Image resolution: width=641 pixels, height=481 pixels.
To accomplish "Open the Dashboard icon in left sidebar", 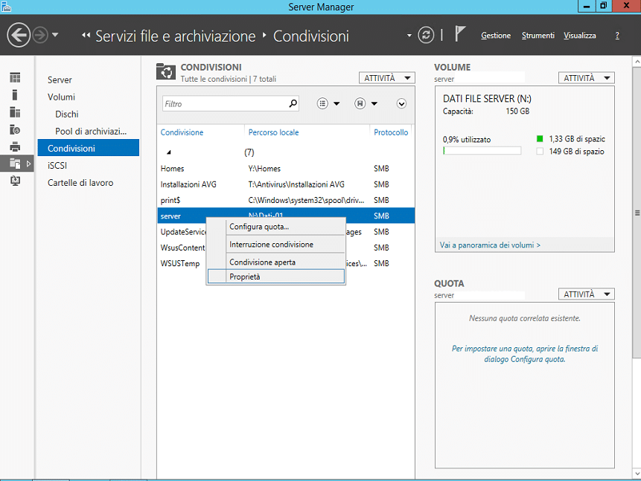I will [15, 77].
